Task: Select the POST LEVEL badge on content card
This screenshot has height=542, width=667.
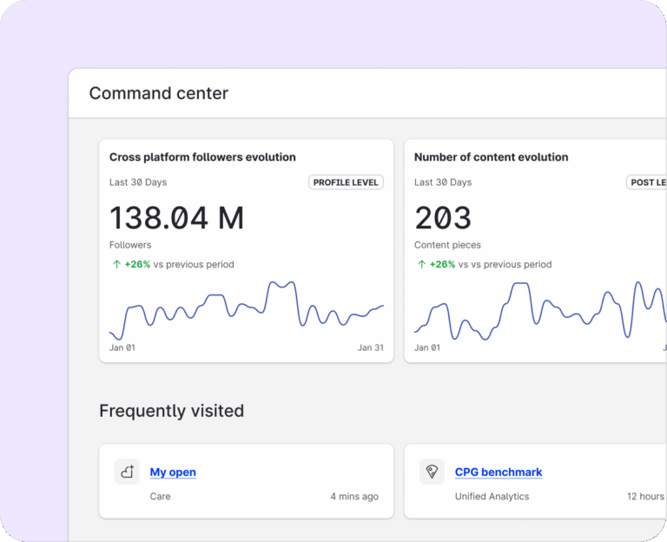Action: (x=647, y=182)
